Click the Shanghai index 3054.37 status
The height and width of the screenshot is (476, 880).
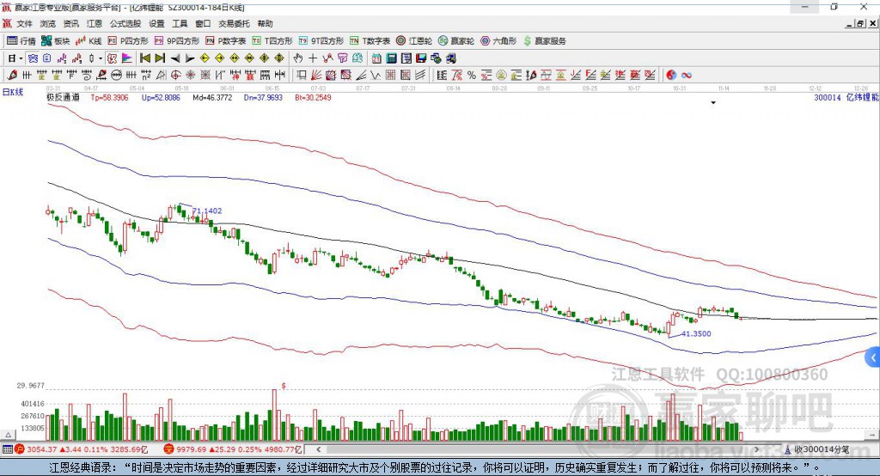pyautogui.click(x=82, y=449)
